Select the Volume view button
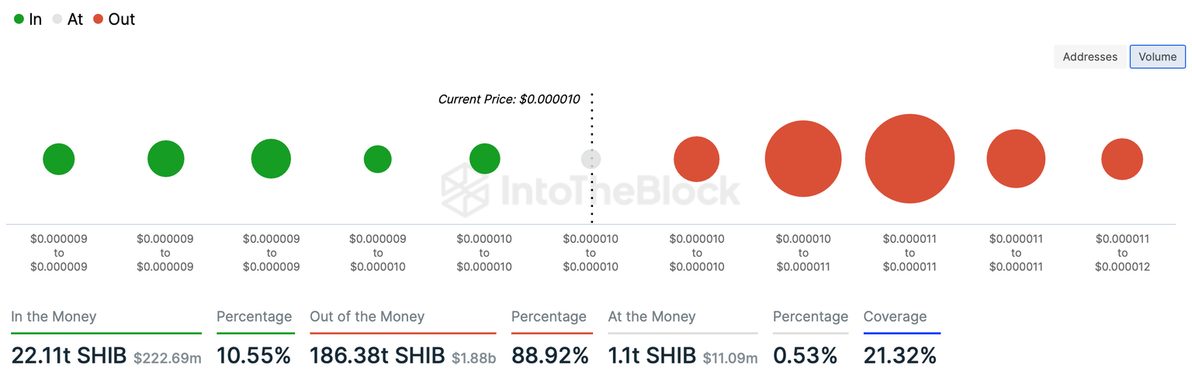Viewport: 1192px width, 389px height. tap(1157, 57)
